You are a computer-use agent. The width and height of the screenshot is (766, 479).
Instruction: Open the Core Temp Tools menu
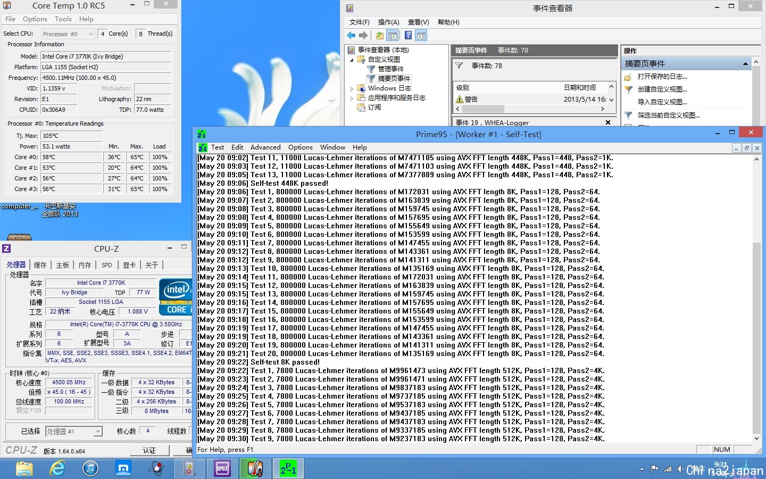(63, 19)
